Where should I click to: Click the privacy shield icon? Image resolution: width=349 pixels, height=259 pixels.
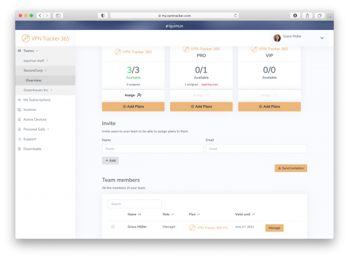click(103, 16)
